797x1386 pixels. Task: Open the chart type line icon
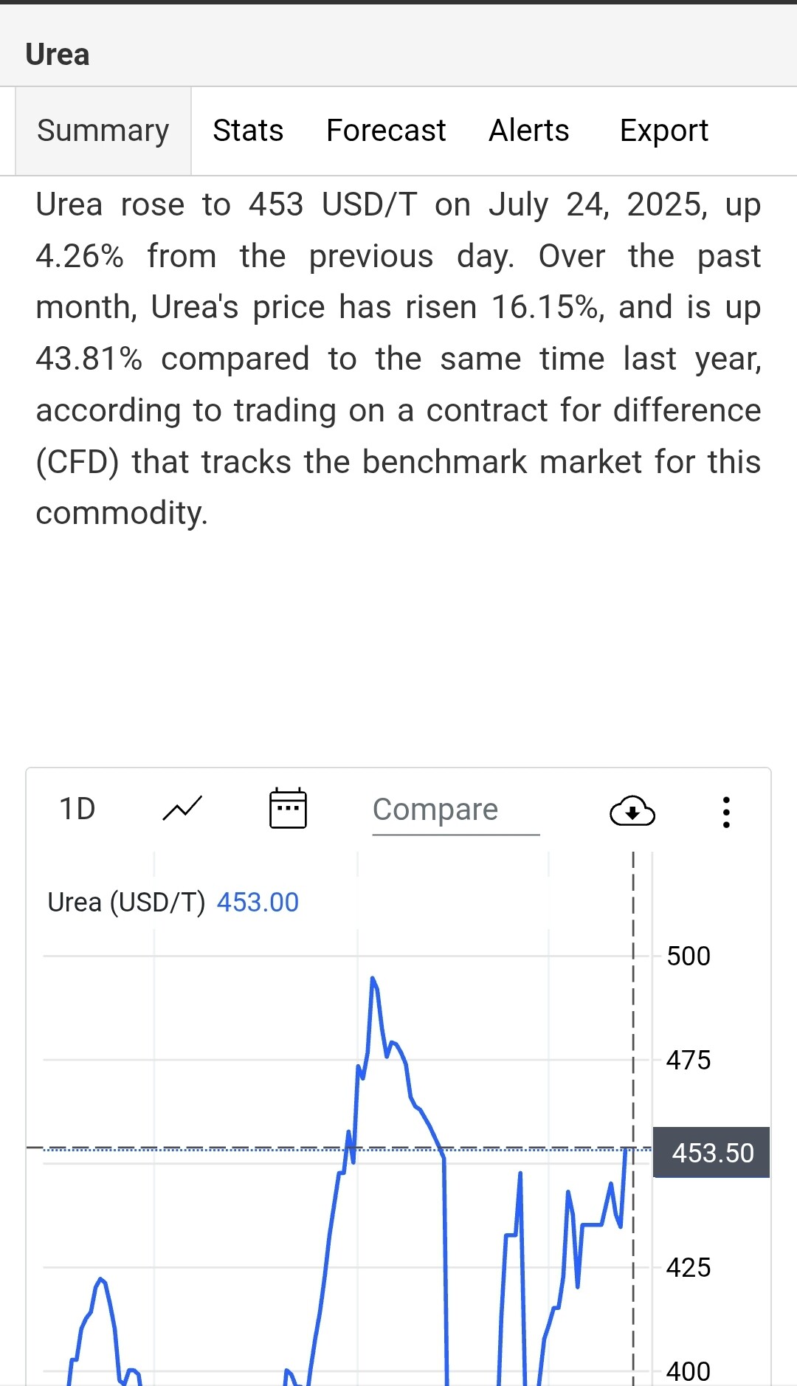(182, 810)
